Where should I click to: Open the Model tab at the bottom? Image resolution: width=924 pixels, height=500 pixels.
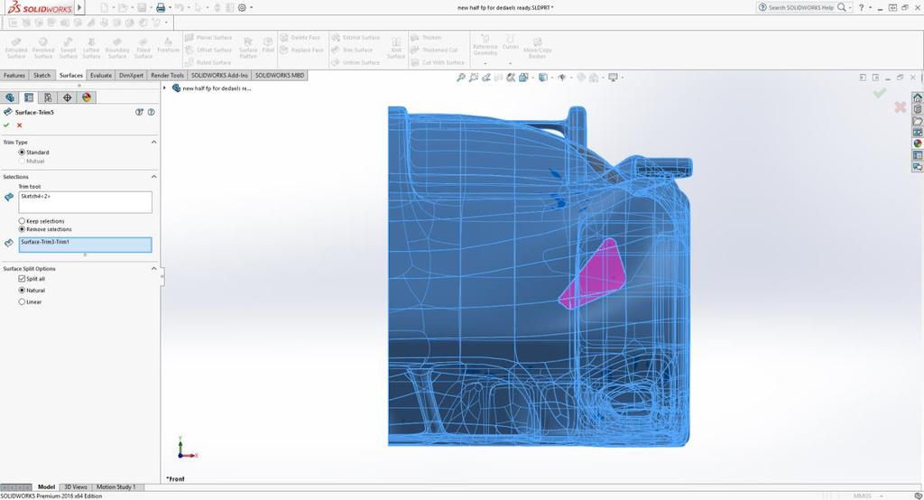46,487
